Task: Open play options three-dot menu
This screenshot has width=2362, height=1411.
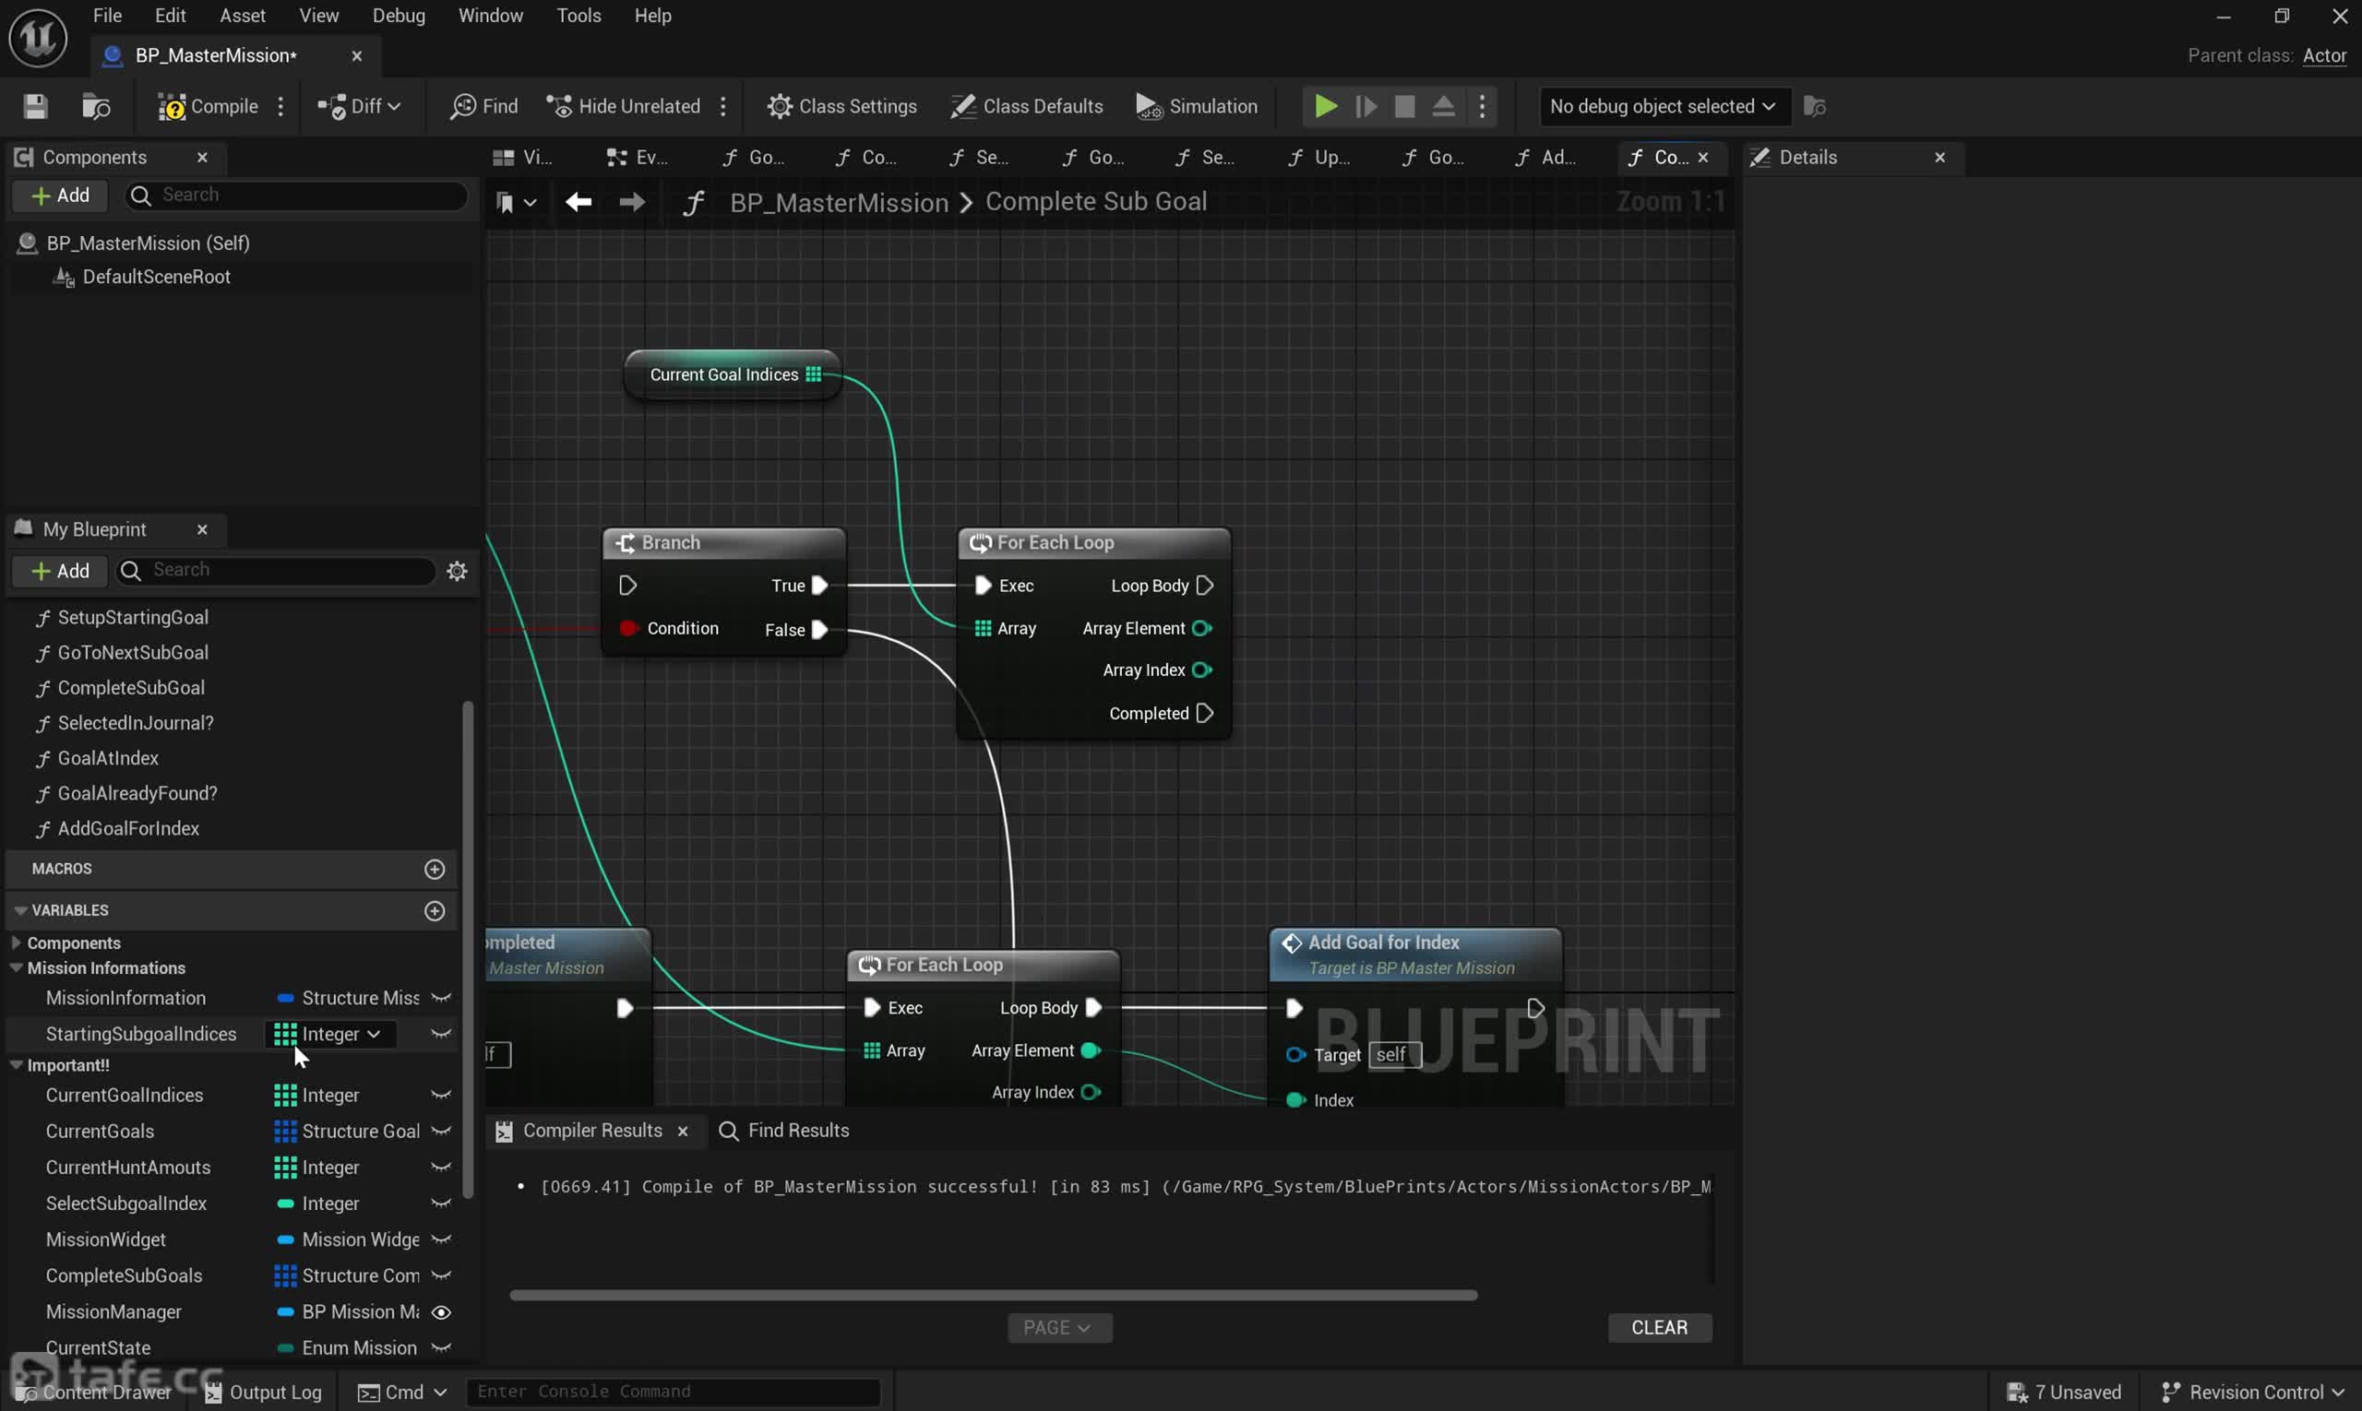Action: pyautogui.click(x=1482, y=106)
